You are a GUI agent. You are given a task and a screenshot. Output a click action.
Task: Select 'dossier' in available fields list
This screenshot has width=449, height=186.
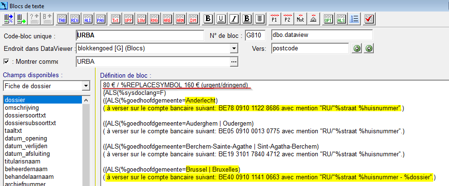coord(43,100)
